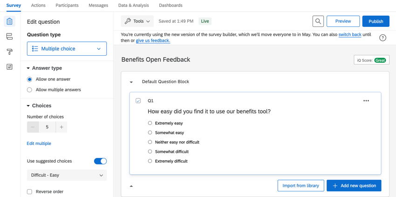Increase number of choices with plus

pos(61,127)
